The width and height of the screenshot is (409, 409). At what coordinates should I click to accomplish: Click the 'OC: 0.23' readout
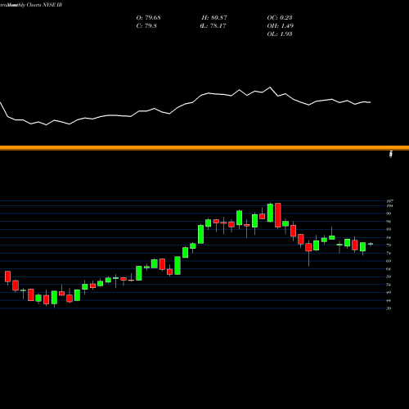click(280, 18)
